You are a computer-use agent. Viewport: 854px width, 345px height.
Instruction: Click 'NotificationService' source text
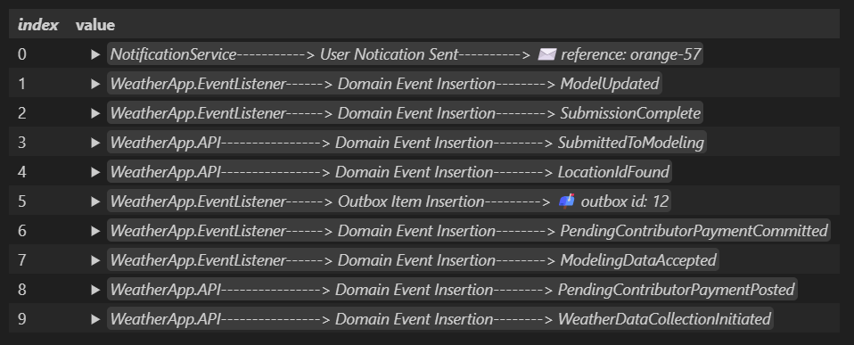tap(173, 54)
